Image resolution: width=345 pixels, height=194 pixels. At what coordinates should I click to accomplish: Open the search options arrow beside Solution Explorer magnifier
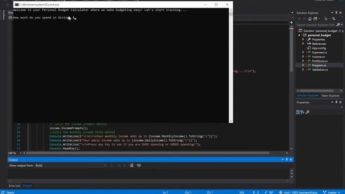click(x=342, y=25)
